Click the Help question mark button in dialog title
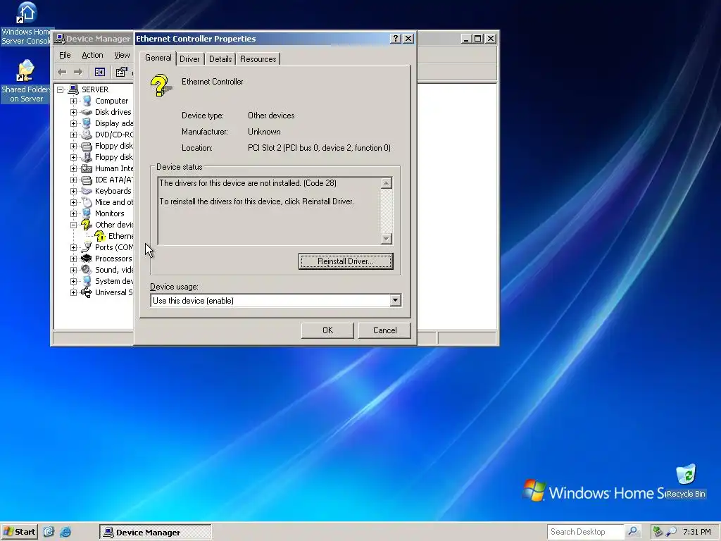This screenshot has width=721, height=541. click(x=395, y=39)
